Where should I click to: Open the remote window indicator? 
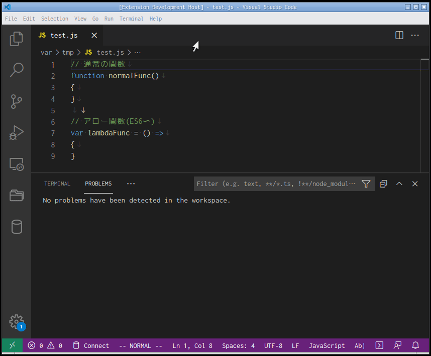[13, 345]
